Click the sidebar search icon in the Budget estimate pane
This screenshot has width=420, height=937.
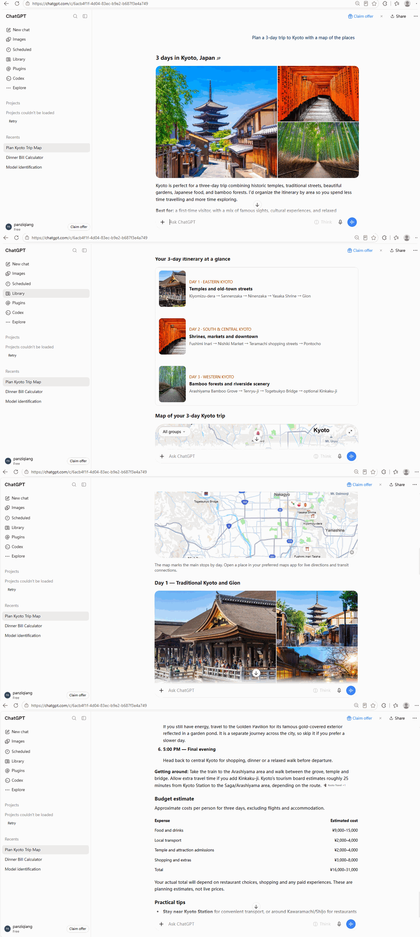click(x=74, y=718)
